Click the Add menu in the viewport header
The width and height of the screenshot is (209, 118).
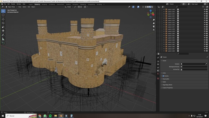(x=29, y=7)
